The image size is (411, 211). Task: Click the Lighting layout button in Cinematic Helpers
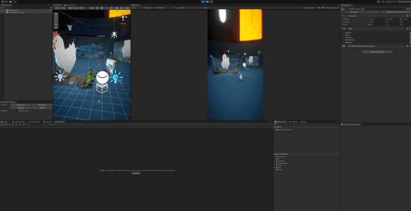pos(21,108)
